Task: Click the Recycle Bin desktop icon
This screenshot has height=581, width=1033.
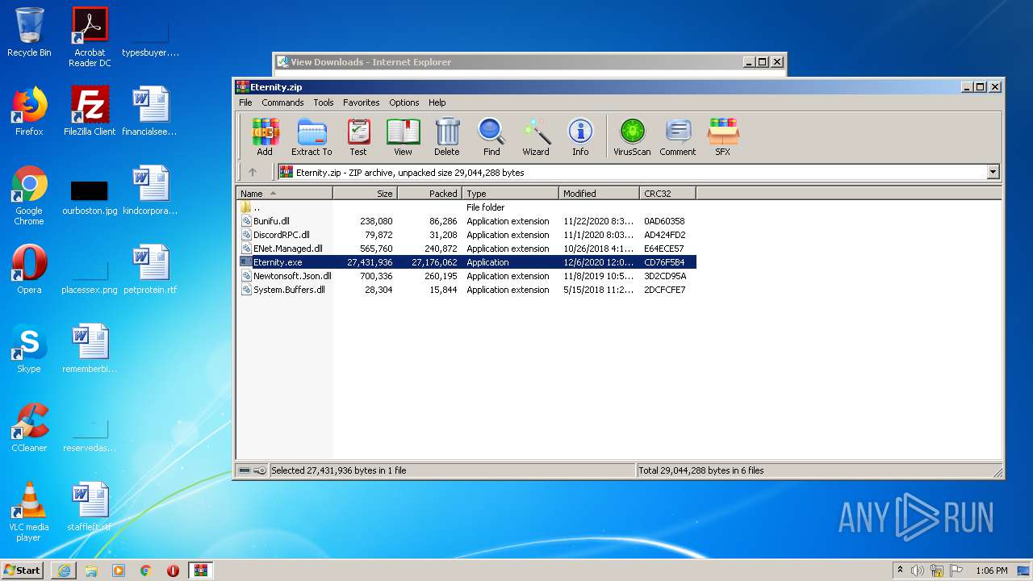Action: click(x=29, y=32)
